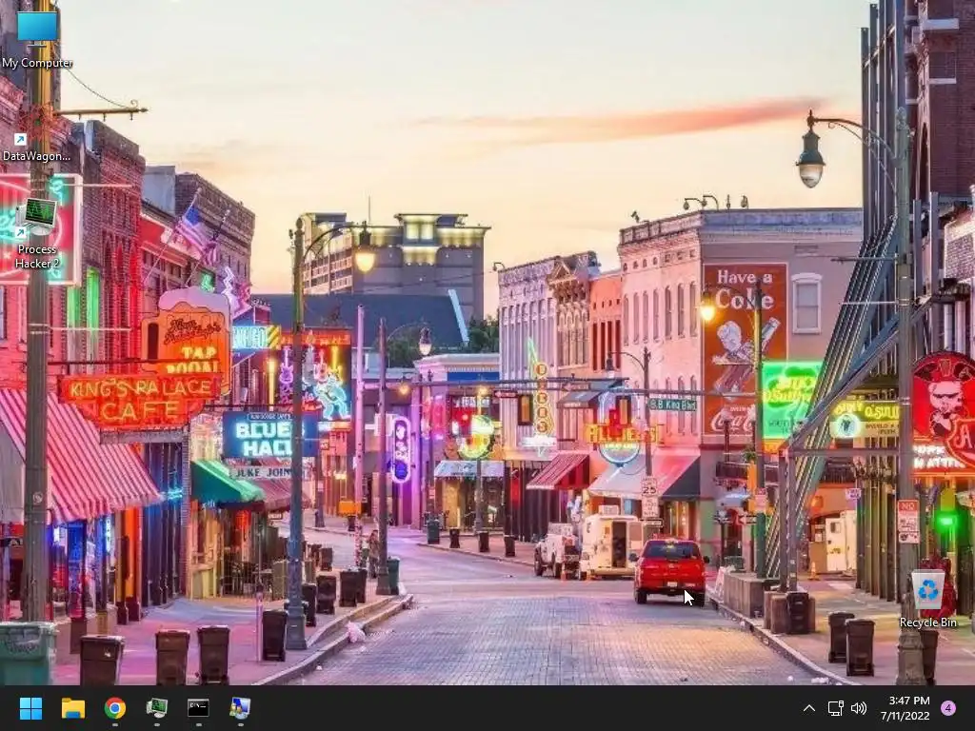Launch Google Chrome from the taskbar
975x731 pixels.
pyautogui.click(x=115, y=708)
